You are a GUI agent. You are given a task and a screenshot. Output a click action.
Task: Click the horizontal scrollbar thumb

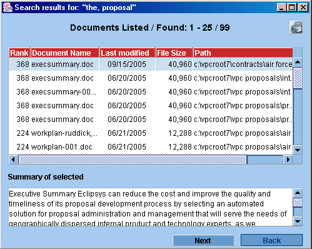pyautogui.click(x=133, y=160)
